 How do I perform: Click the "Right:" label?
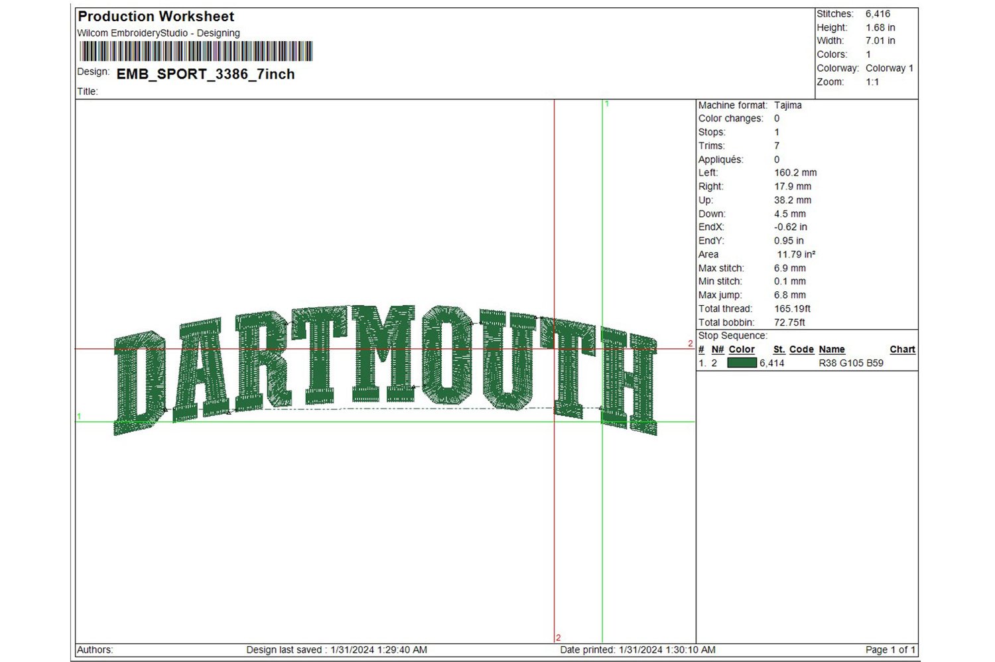point(711,187)
